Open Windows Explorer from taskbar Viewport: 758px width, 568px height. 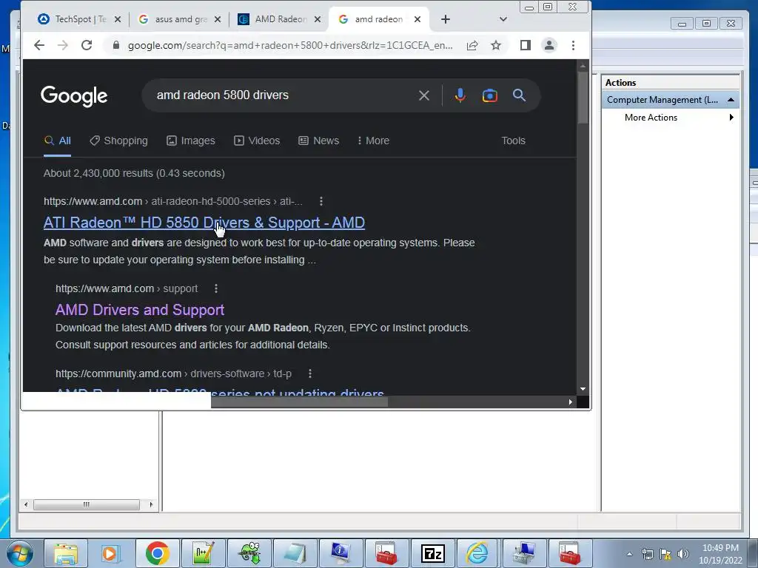66,553
